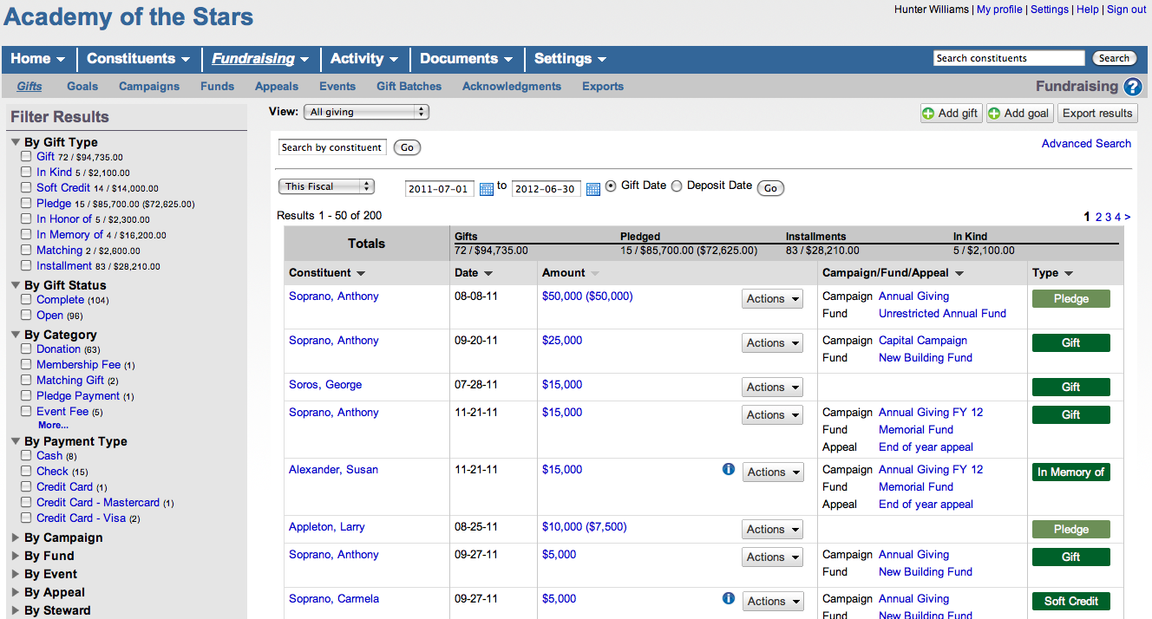This screenshot has width=1152, height=619.
Task: Go to results page 2
Action: point(1099,217)
